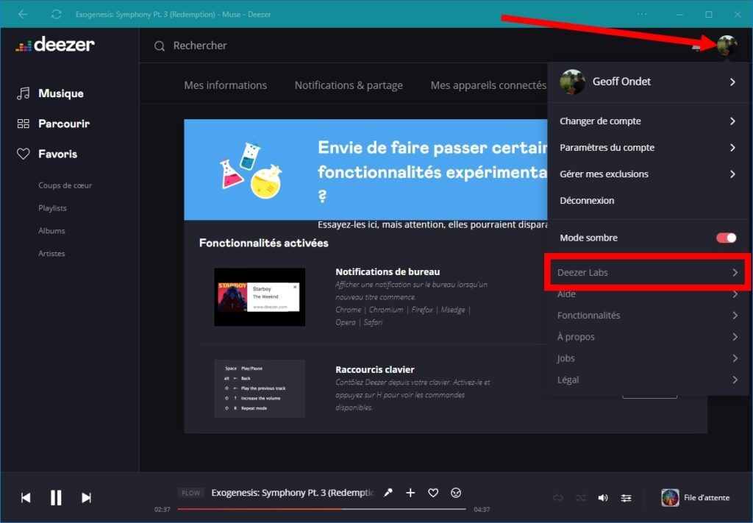Viewport: 753px width, 523px height.
Task: Show lyrics with microphone icon
Action: (388, 493)
